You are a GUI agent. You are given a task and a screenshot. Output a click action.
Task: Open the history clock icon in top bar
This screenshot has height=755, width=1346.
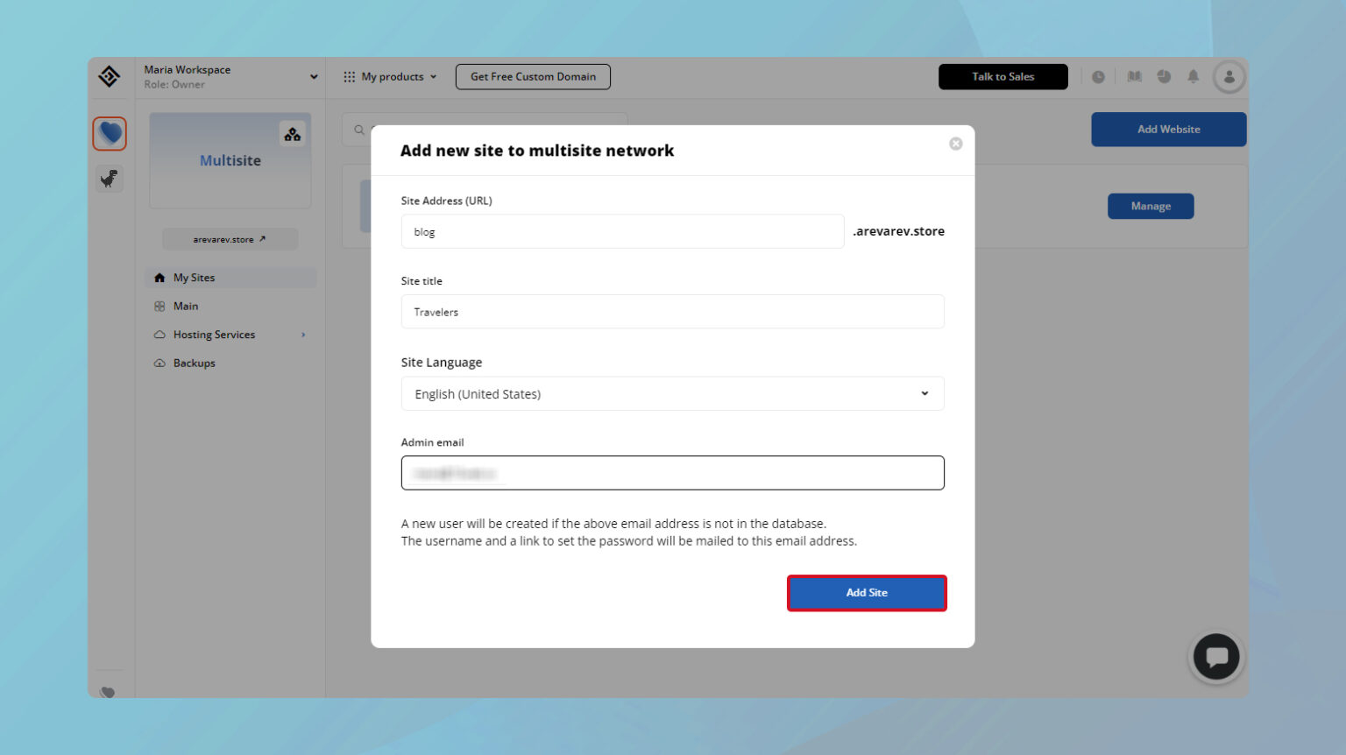click(1098, 76)
